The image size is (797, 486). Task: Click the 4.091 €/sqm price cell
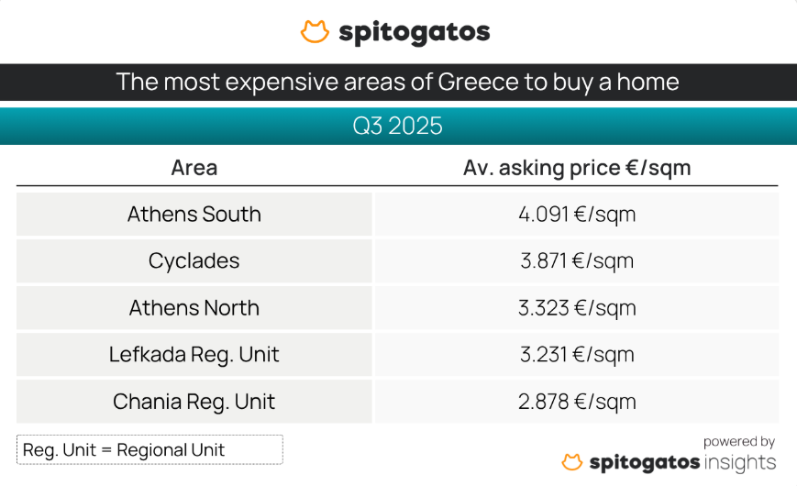click(576, 215)
